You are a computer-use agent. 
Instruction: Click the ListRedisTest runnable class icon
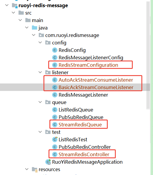click(x=55, y=140)
